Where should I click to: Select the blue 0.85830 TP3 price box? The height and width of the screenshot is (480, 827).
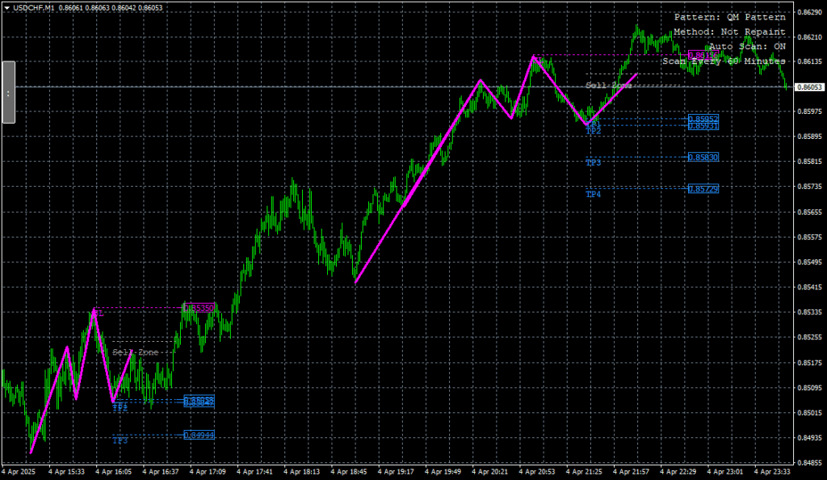(x=703, y=157)
